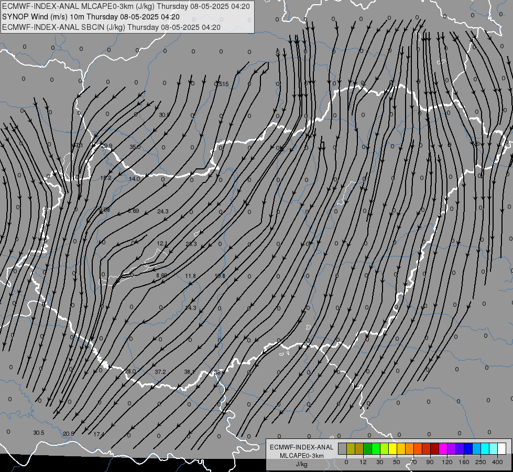Click the 38.1 grid value
This screenshot has height=472, width=513.
pyautogui.click(x=190, y=372)
